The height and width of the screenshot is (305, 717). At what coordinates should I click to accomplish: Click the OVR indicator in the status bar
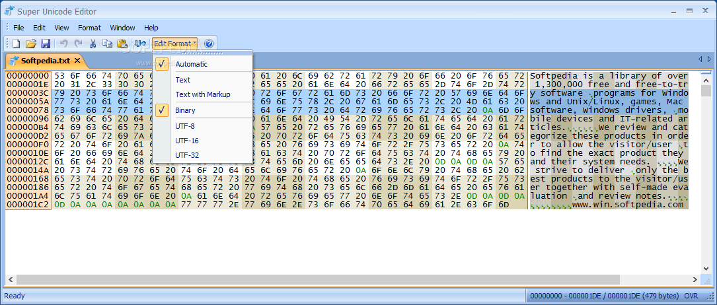(691, 296)
